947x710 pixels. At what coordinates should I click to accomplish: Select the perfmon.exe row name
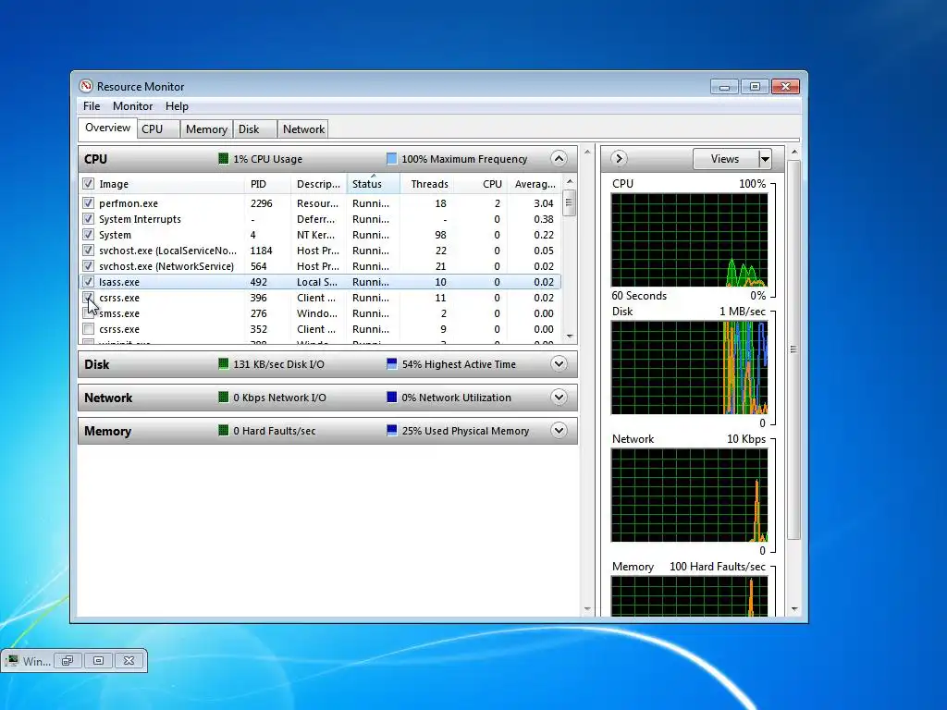pos(128,203)
